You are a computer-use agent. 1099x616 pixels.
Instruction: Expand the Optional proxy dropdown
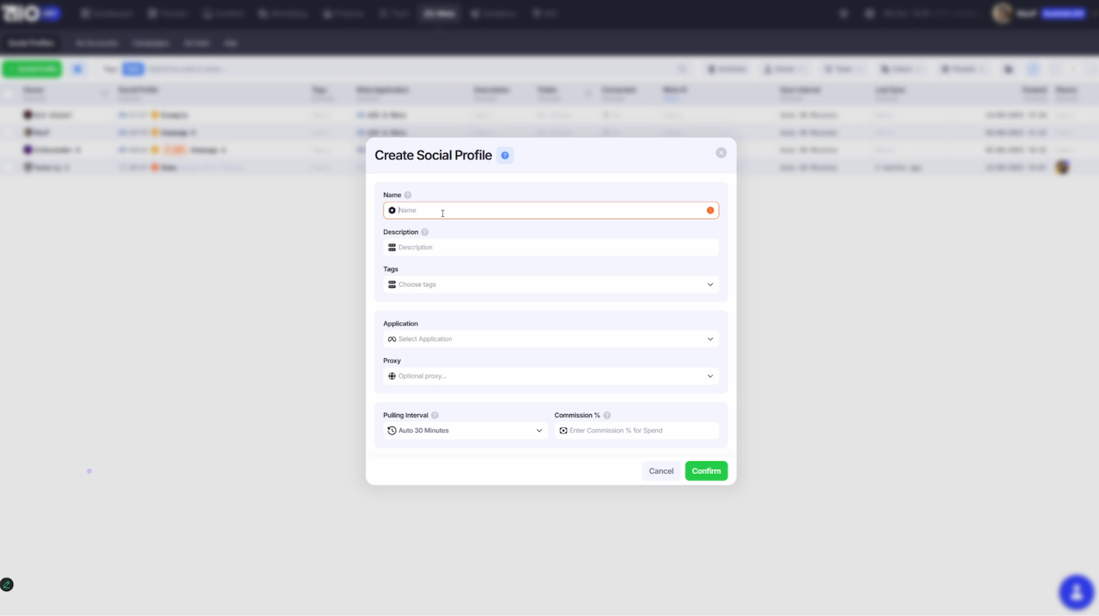710,376
